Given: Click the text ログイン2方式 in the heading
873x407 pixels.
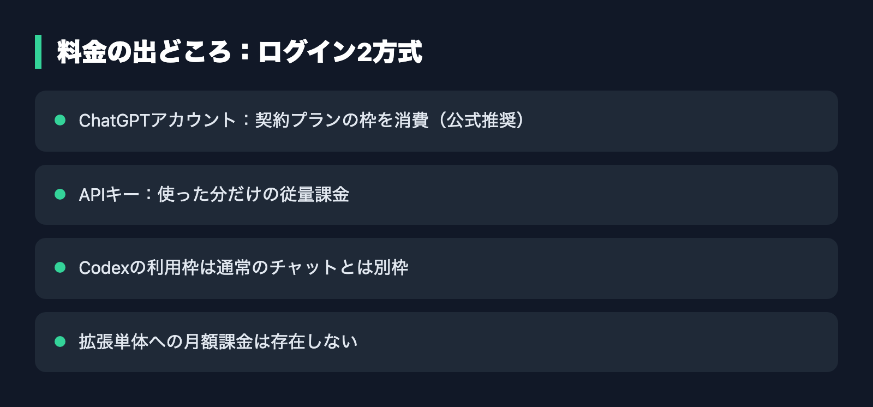Looking at the screenshot, I should point(340,52).
